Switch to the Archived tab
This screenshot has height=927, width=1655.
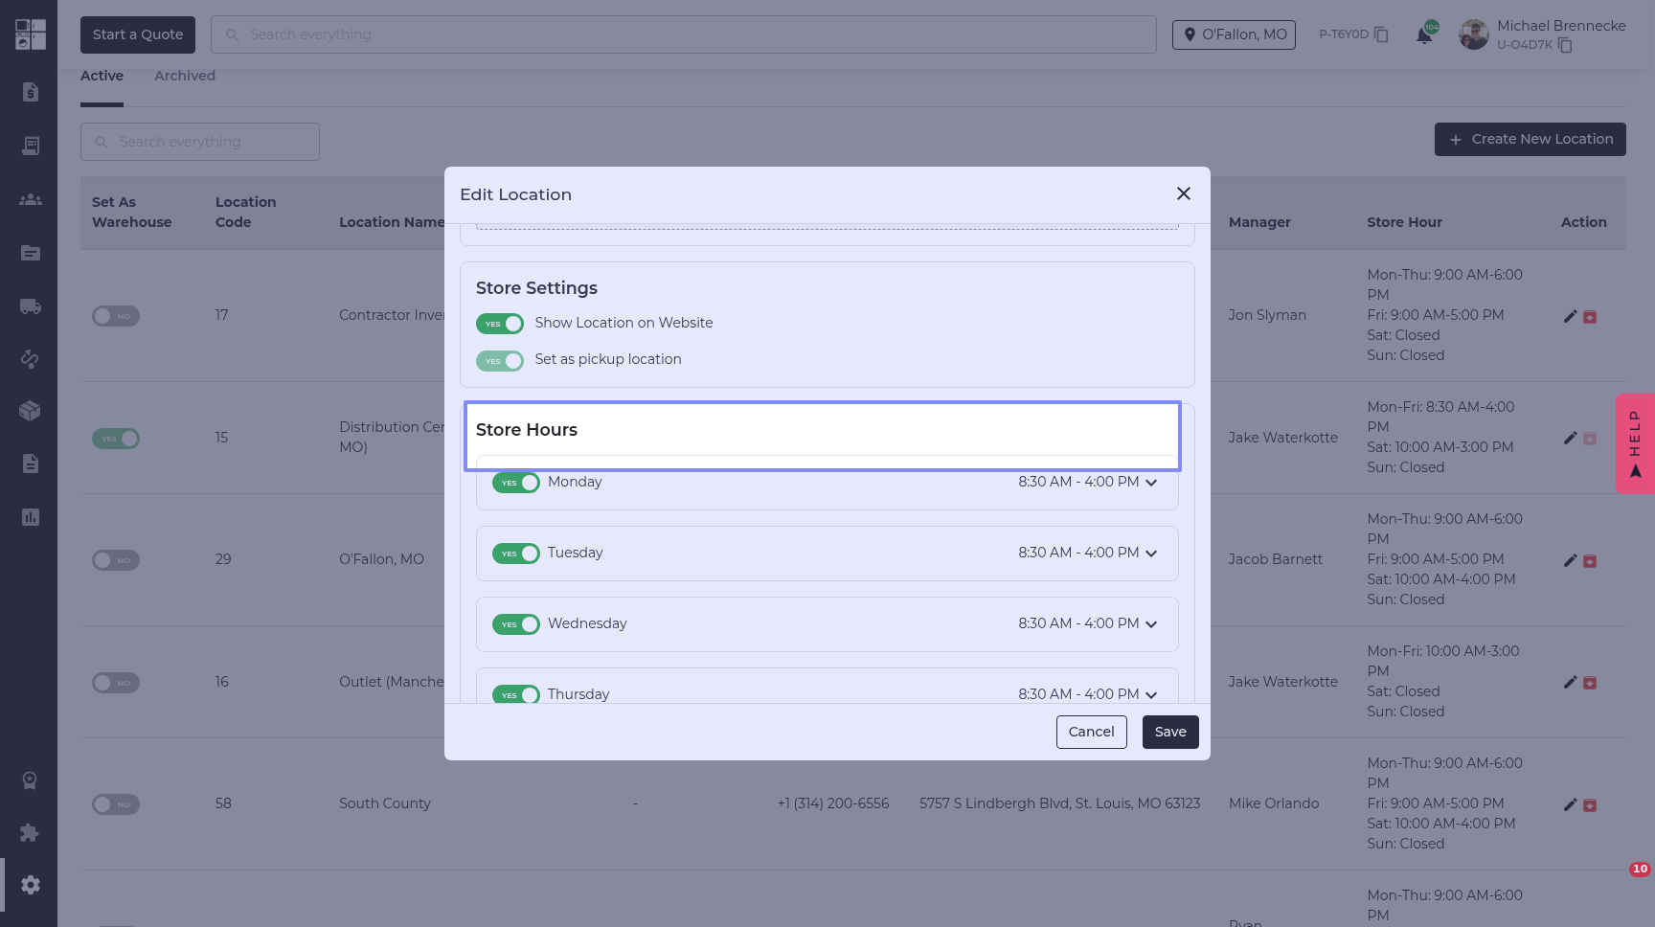185,76
